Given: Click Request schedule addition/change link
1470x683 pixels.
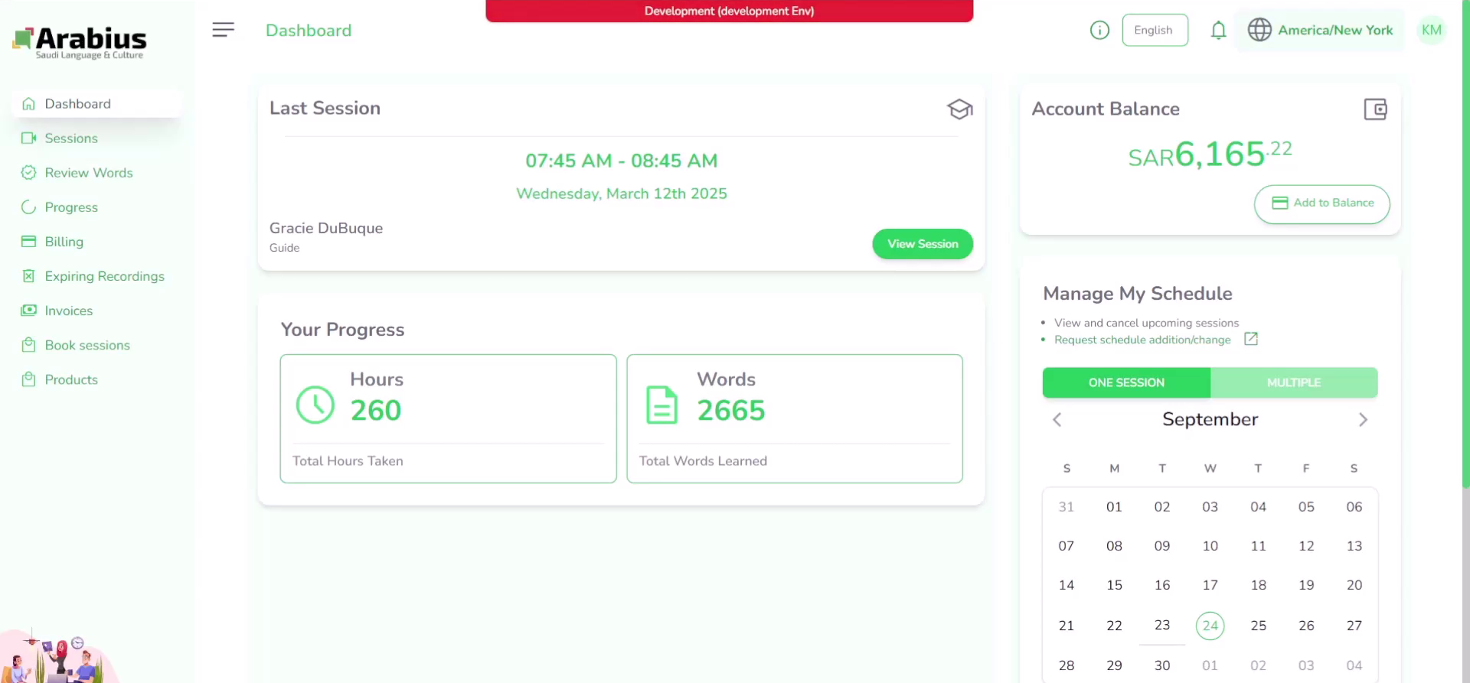Looking at the screenshot, I should 1142,340.
